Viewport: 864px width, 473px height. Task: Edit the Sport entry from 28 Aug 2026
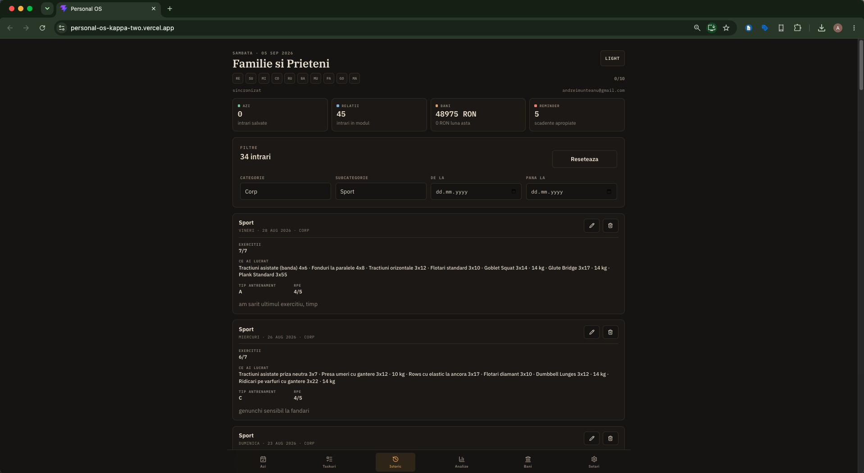coord(591,225)
